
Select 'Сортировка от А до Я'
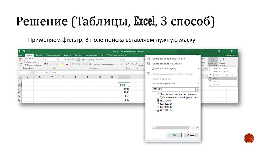(x=220, y=68)
